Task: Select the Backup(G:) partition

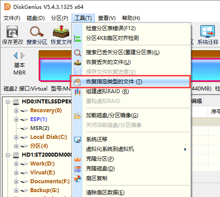Action: click(x=44, y=190)
